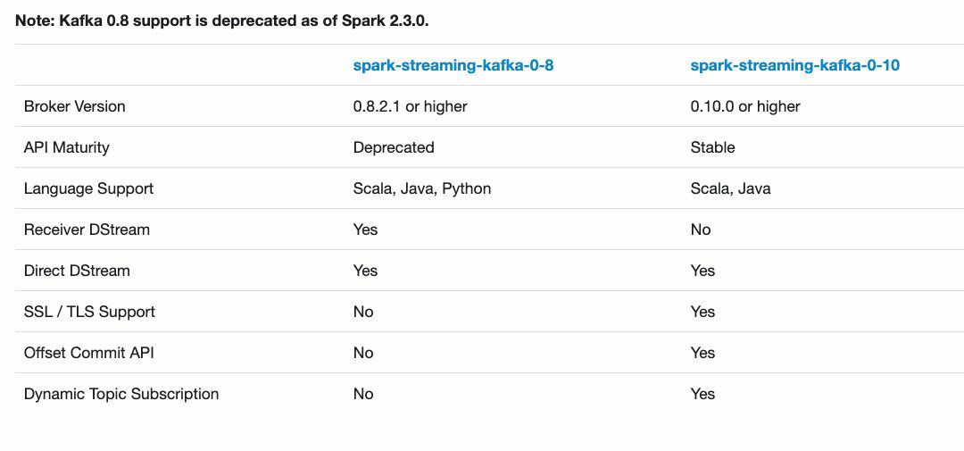Click the 'Scala, Java' cell for kafka-0-10
964x451 pixels.
click(730, 188)
